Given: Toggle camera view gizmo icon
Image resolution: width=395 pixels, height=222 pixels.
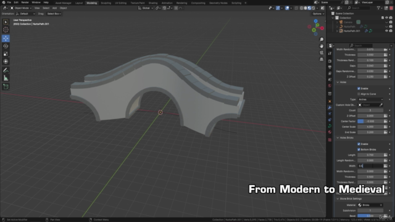Looking at the screenshot, I should coord(322,52).
